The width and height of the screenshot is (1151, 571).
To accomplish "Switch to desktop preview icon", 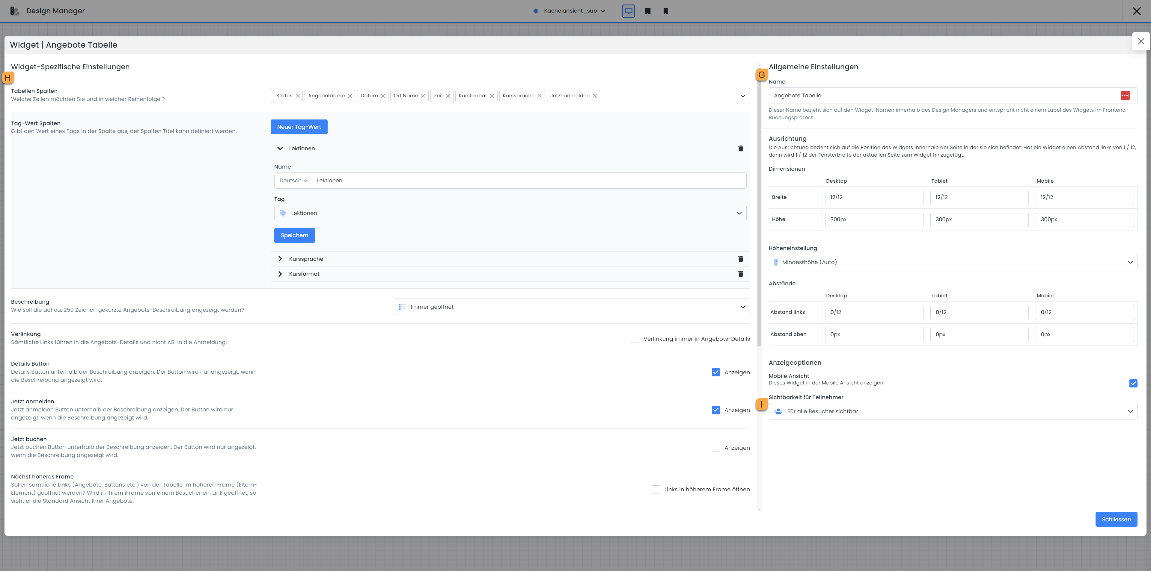I will (628, 11).
